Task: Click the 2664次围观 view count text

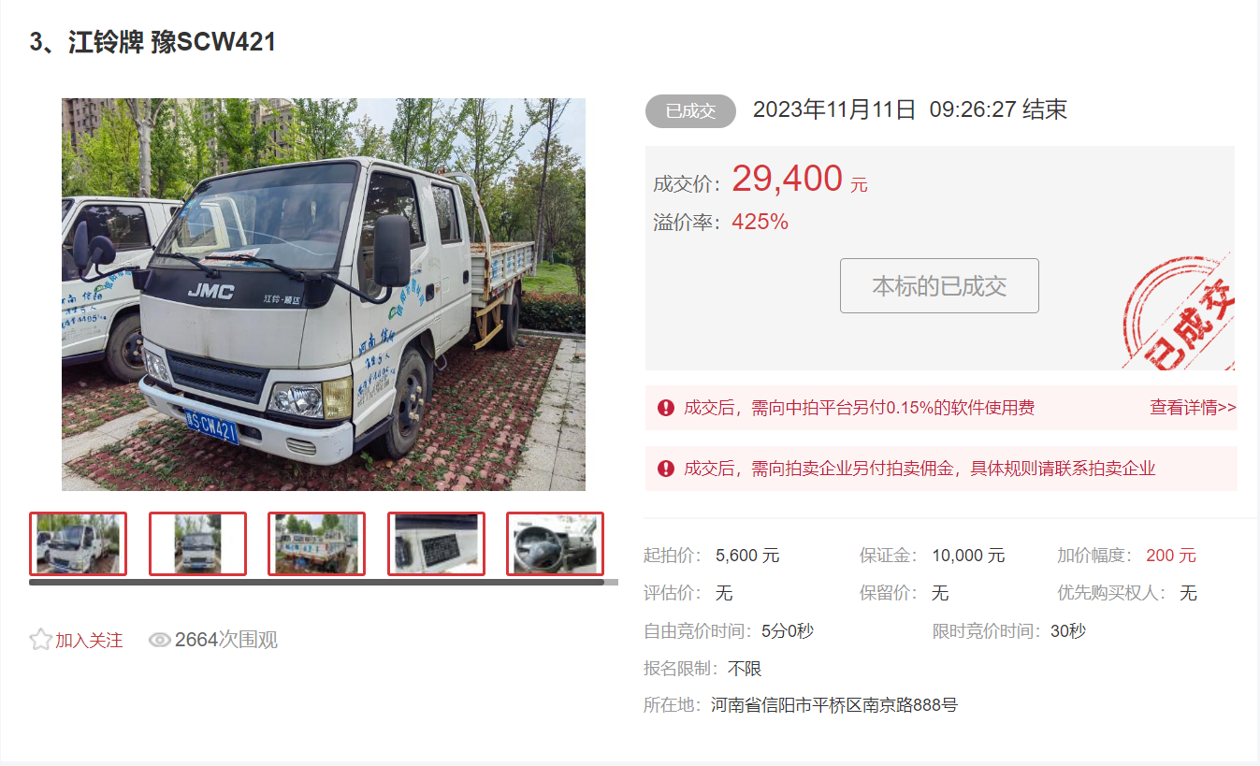Action: [x=225, y=640]
